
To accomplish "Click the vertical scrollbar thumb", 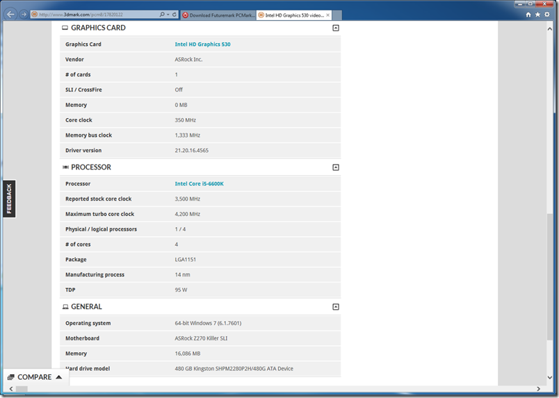I will click(x=549, y=276).
